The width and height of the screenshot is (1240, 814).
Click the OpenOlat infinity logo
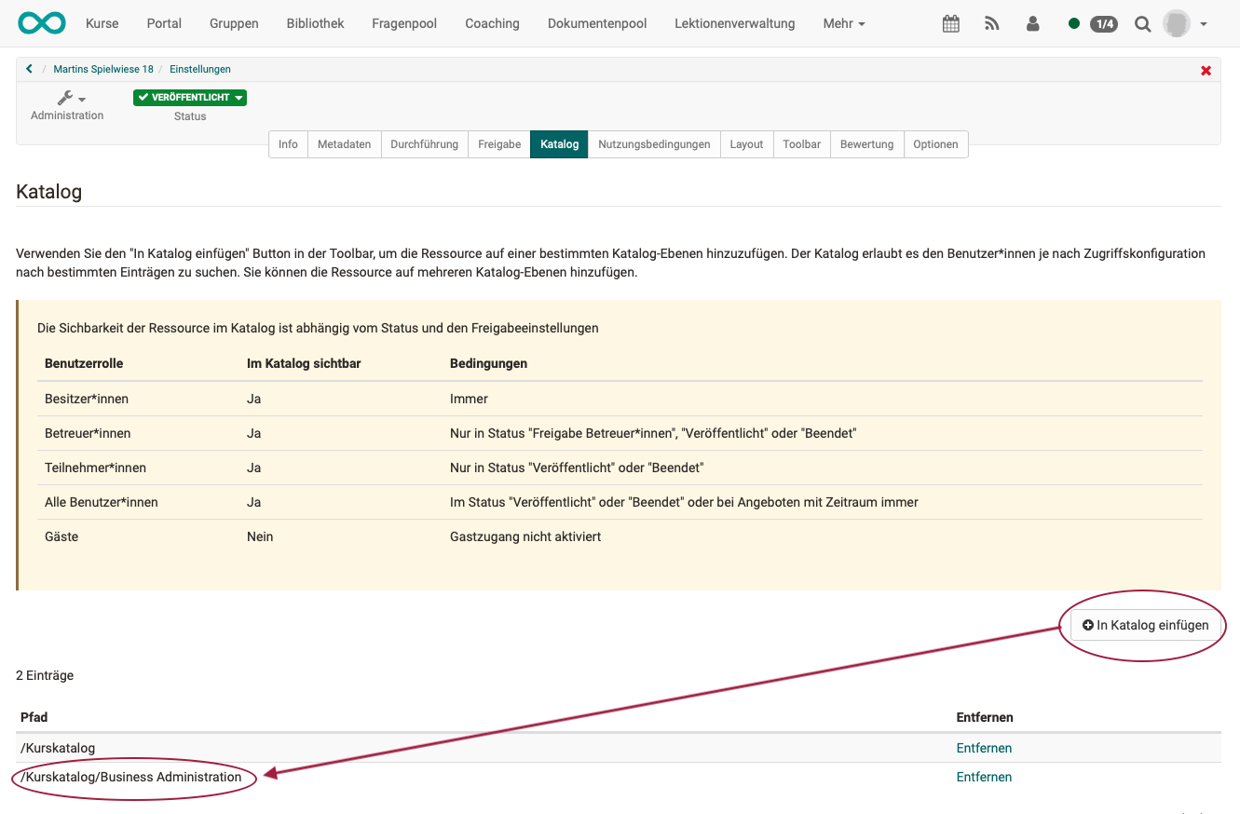point(42,23)
